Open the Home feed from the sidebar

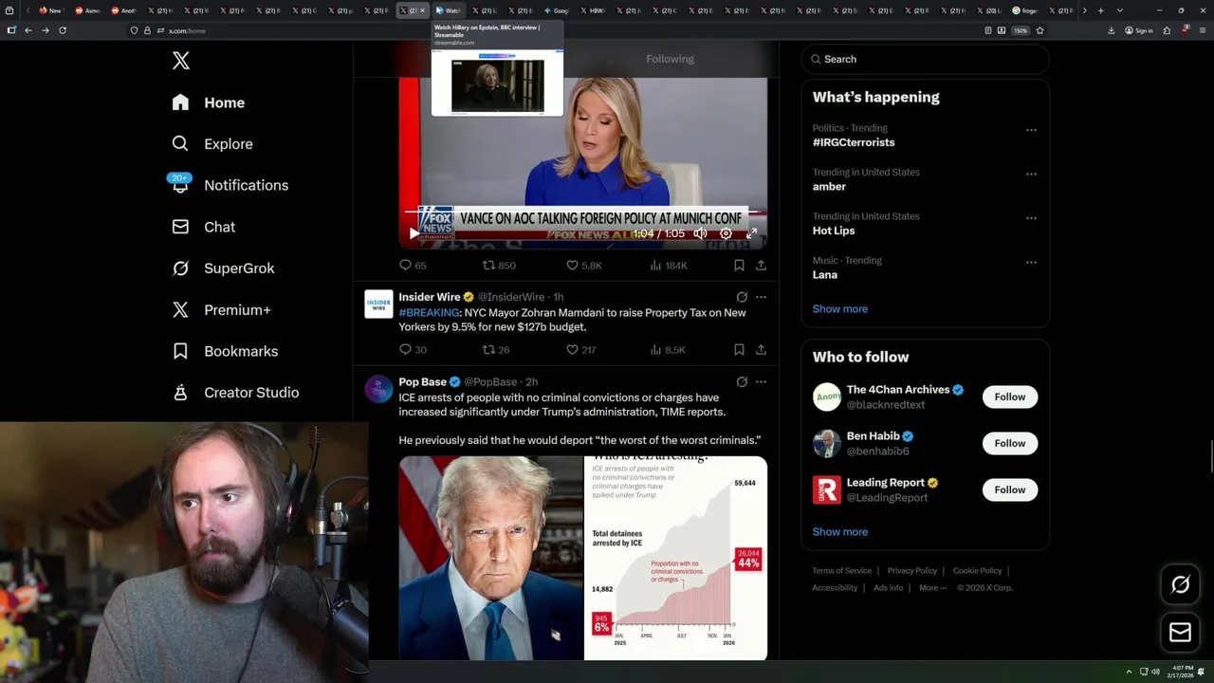tap(209, 102)
